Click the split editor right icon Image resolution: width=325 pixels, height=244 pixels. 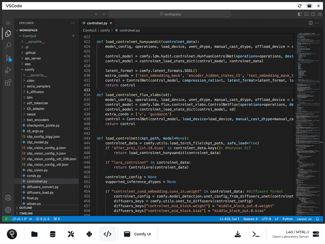tap(311, 23)
